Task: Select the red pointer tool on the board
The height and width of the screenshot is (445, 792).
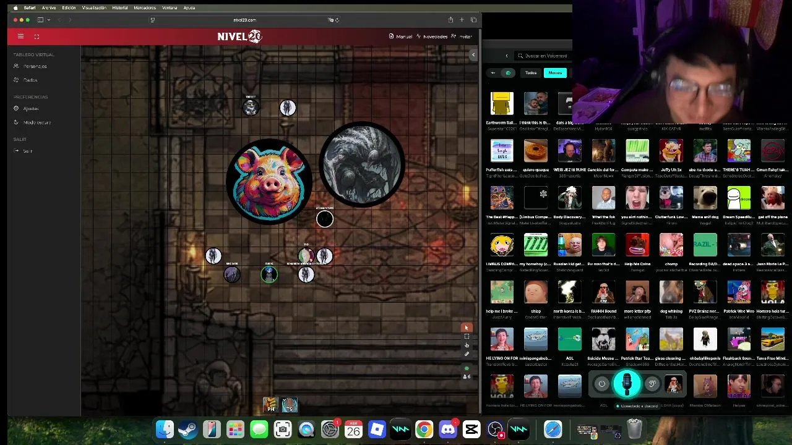Action: [x=467, y=328]
